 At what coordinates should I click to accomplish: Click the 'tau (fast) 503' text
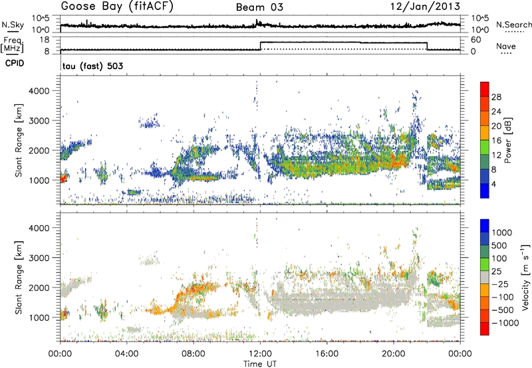click(x=92, y=66)
